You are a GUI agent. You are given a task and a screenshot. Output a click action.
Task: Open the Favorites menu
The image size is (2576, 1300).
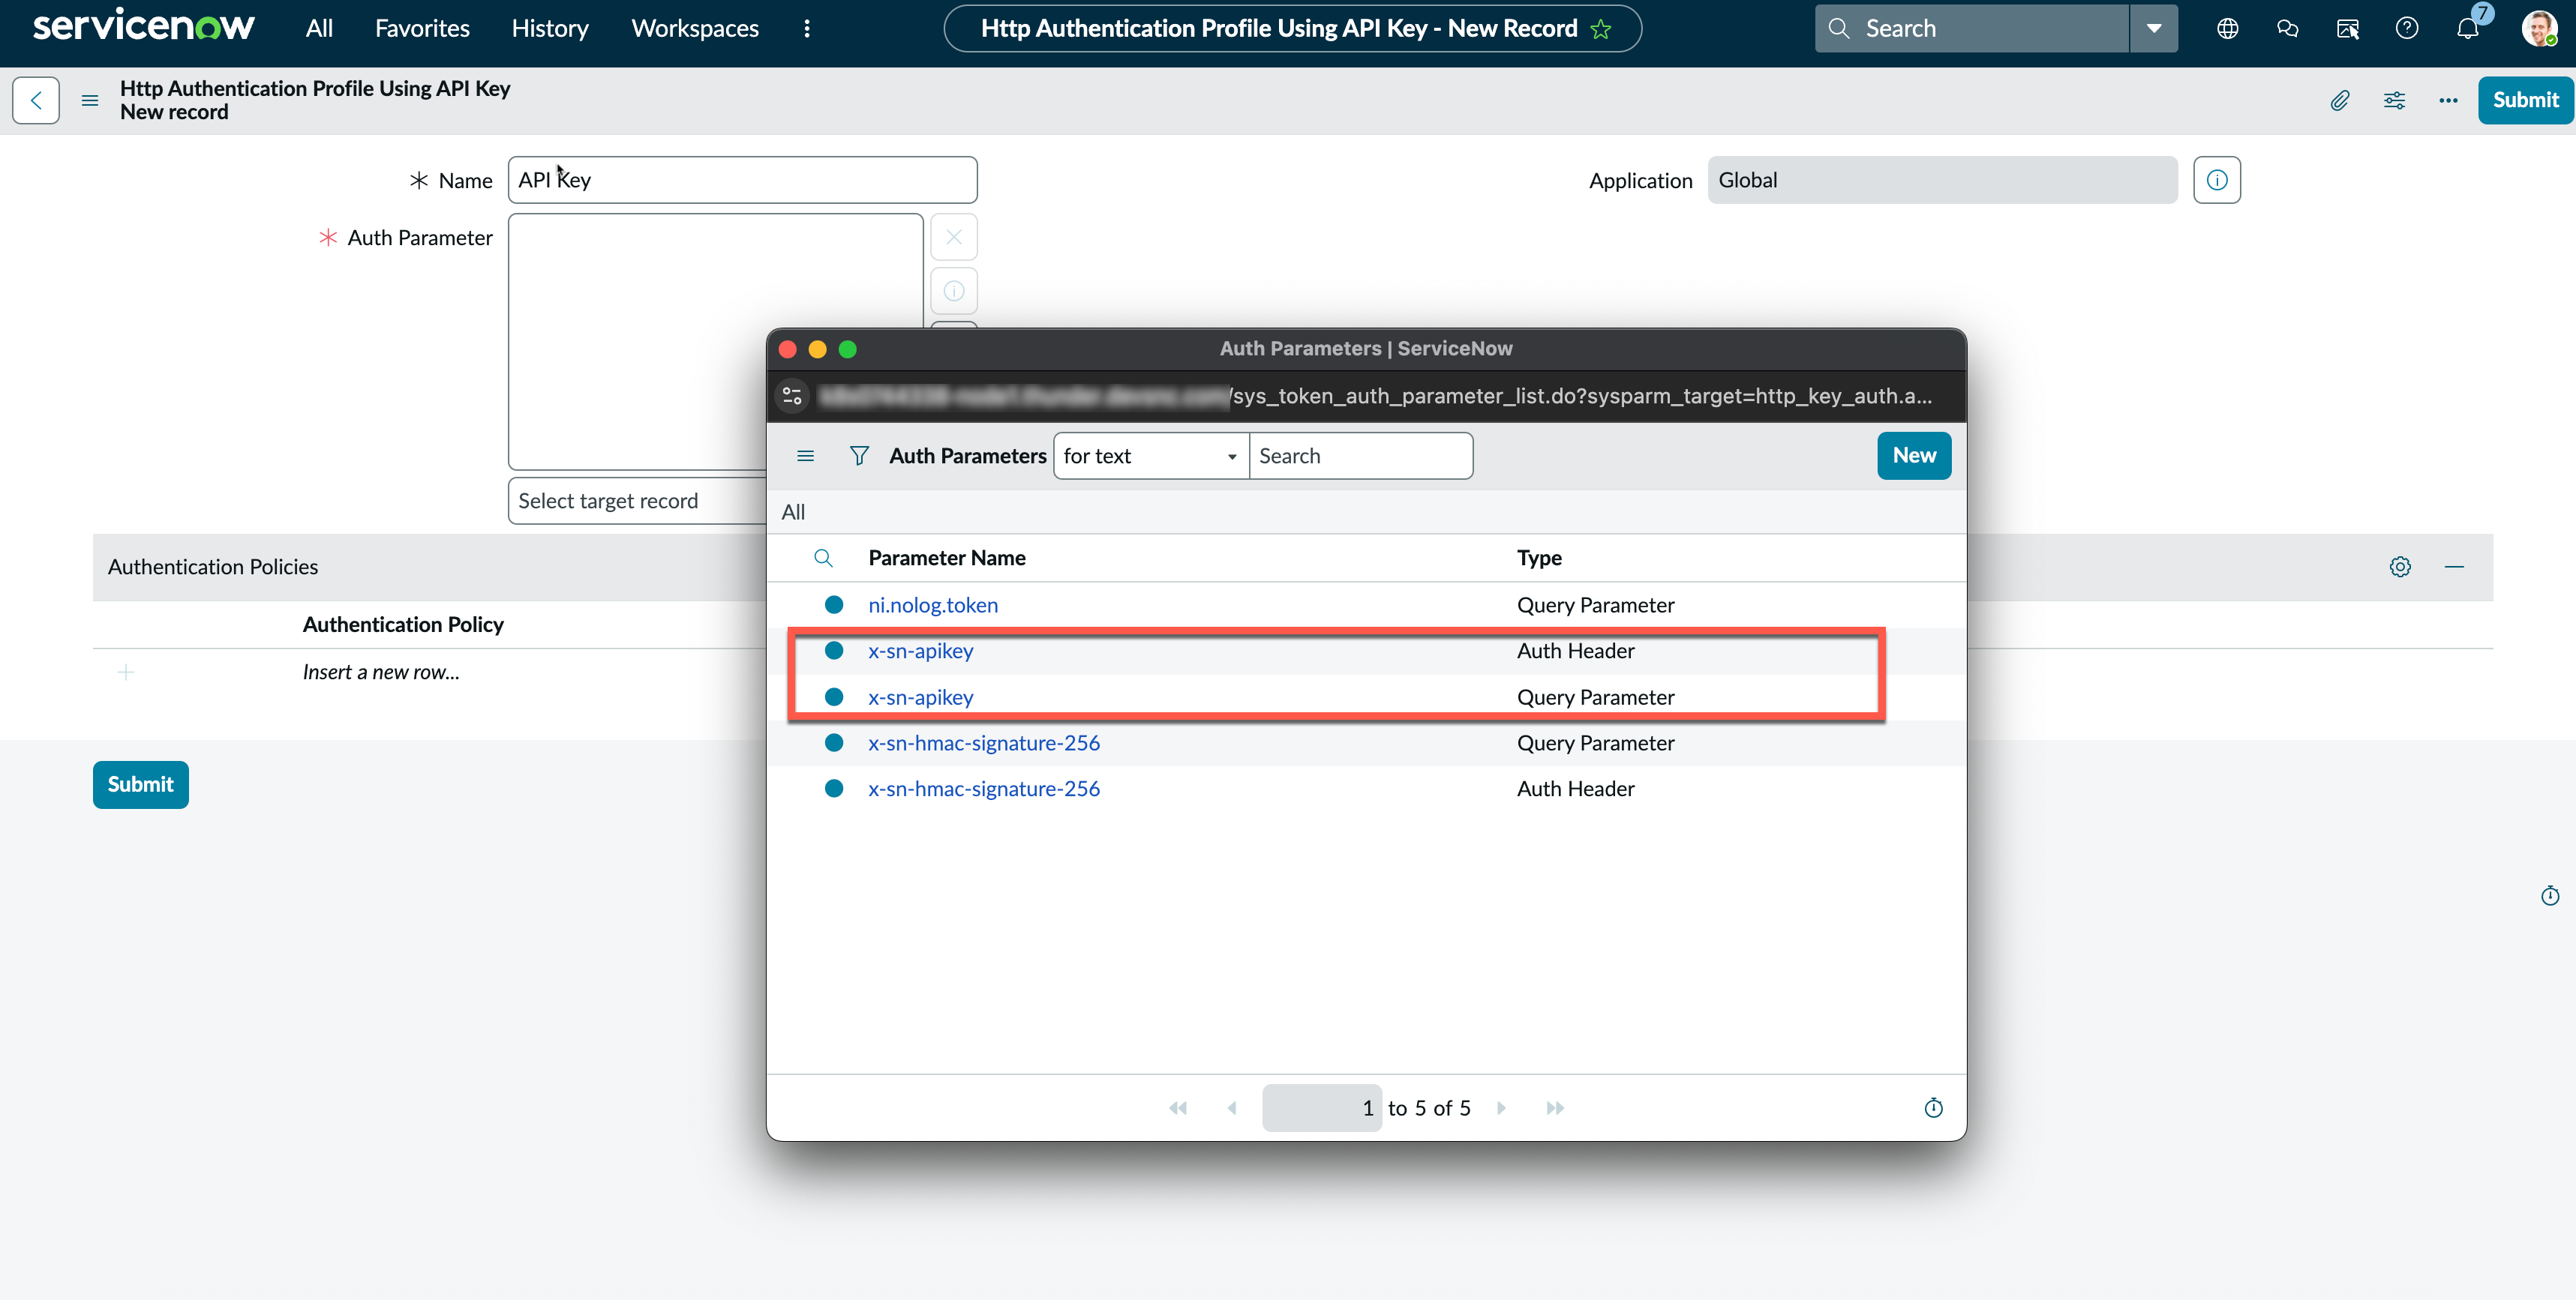422,28
